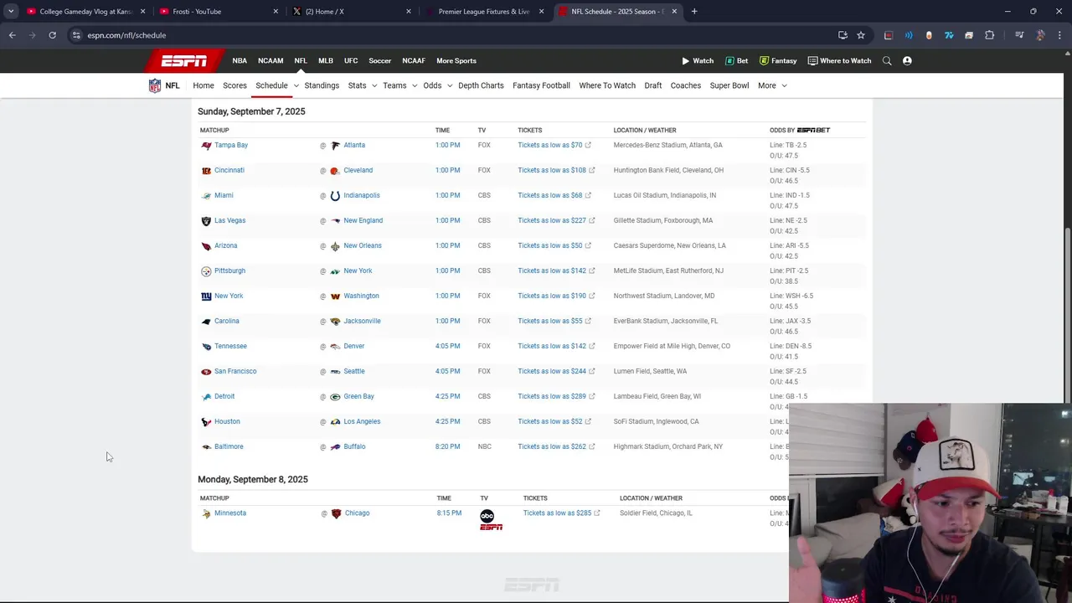
Task: Open MLB in the top navigation
Action: [x=326, y=60]
